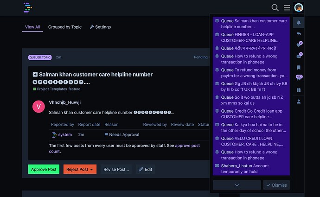Click the Needs Approval reason text

124,134
